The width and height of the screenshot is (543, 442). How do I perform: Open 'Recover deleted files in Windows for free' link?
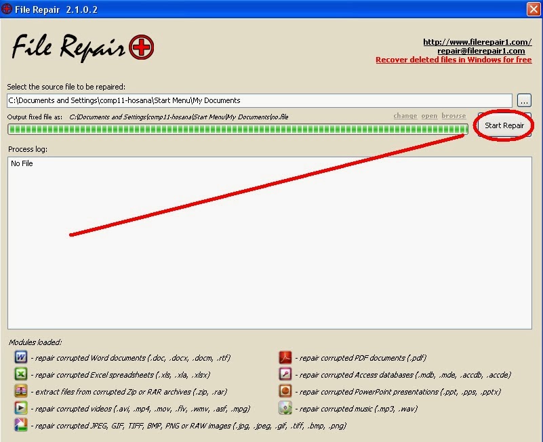(x=454, y=60)
